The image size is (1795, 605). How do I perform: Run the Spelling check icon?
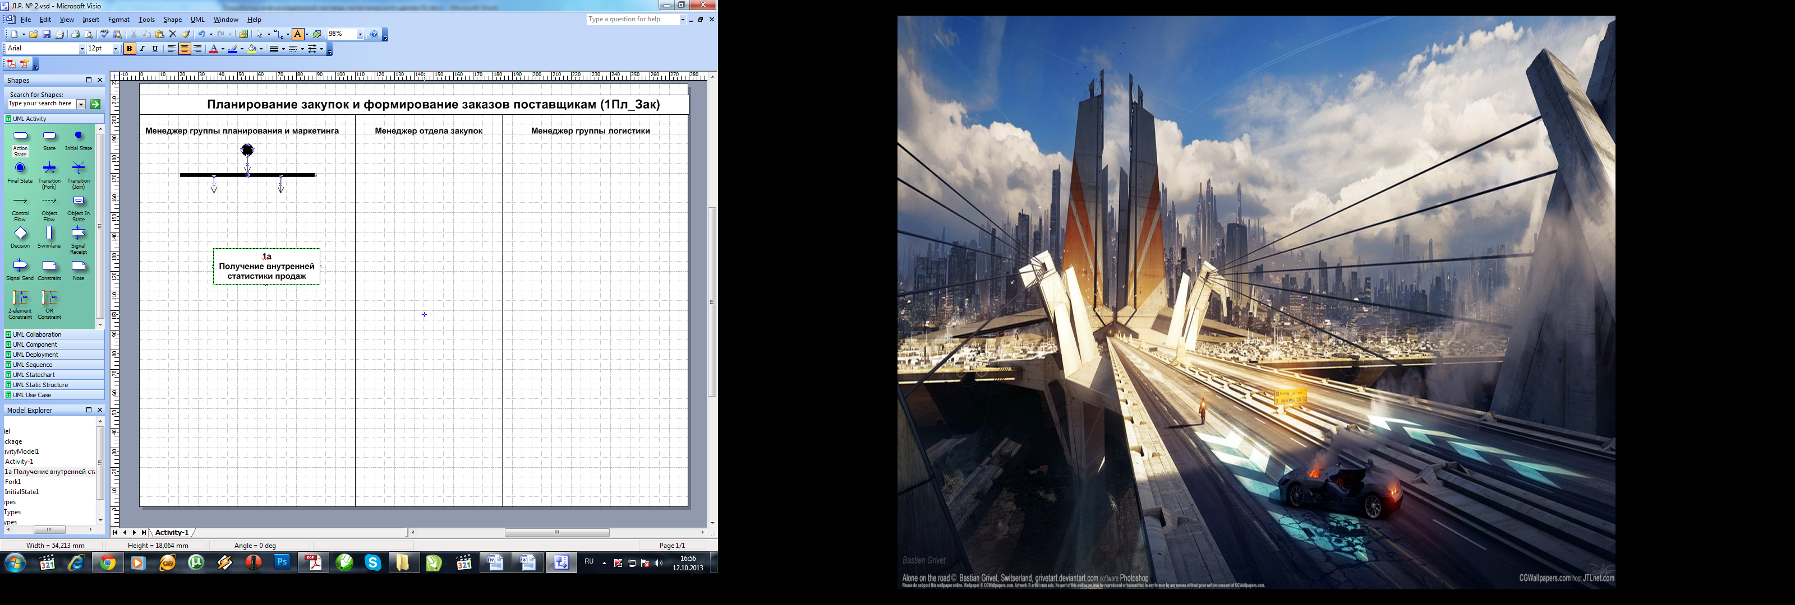tap(104, 34)
